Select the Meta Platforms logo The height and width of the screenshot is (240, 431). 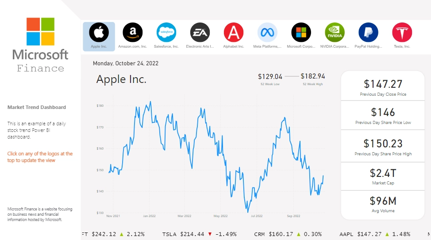(267, 32)
